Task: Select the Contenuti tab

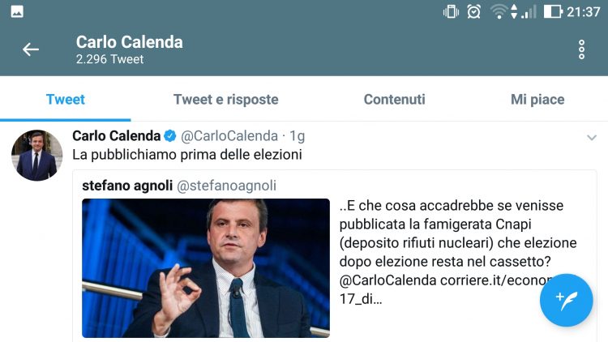Action: (394, 100)
